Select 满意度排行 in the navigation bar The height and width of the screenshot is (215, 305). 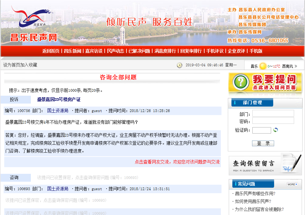(x=165, y=51)
